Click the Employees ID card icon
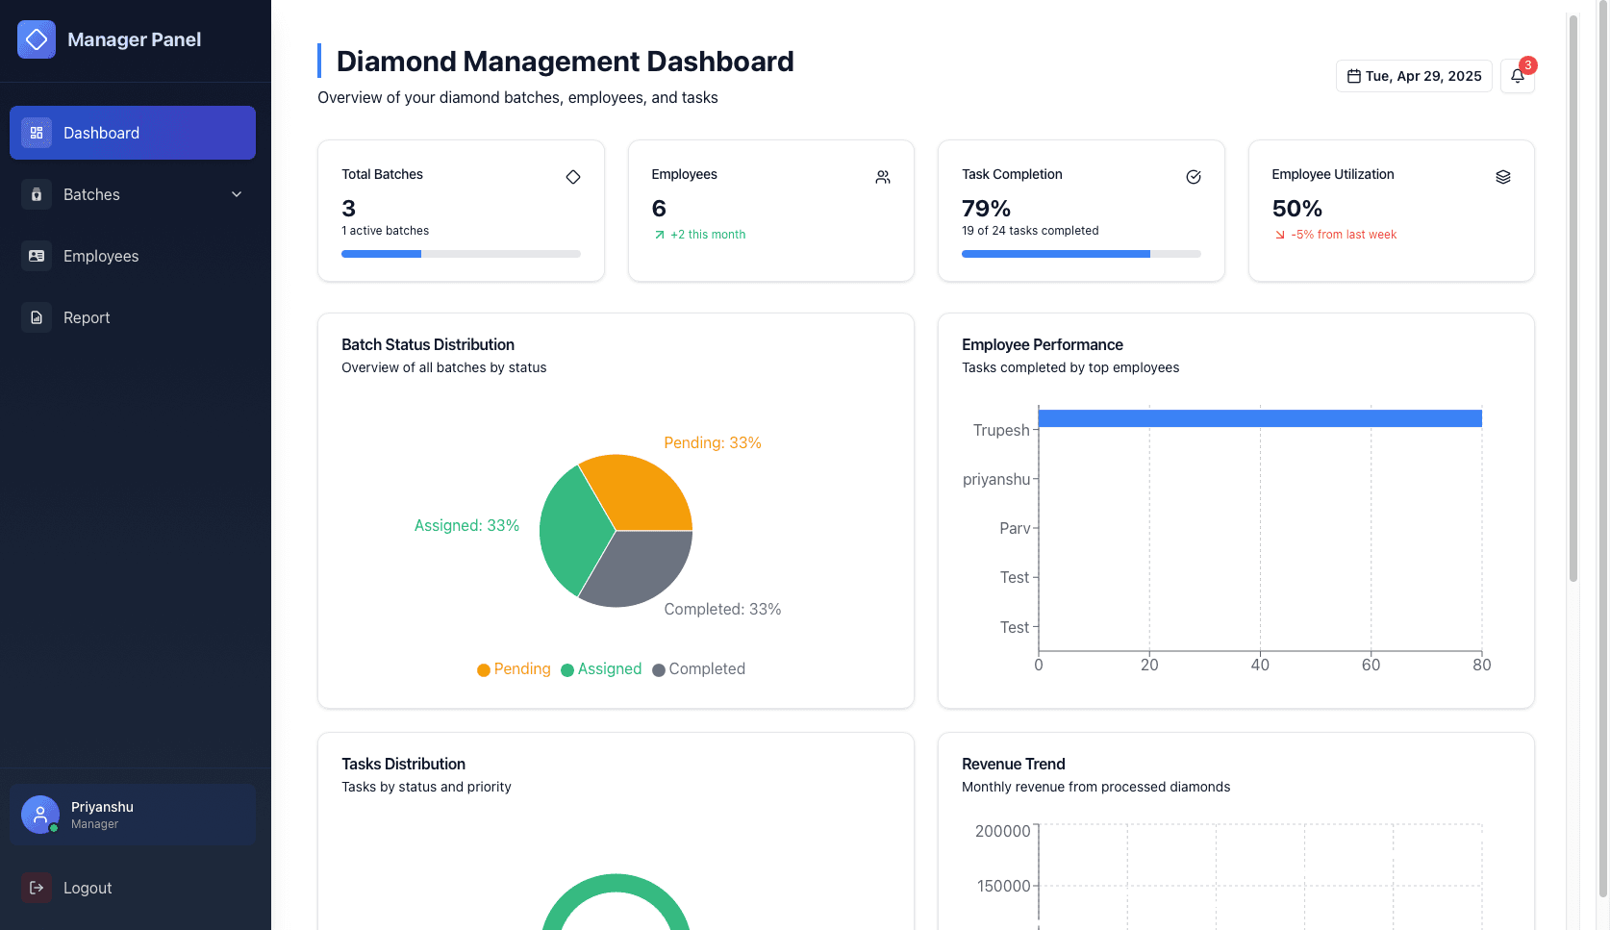The height and width of the screenshot is (930, 1610). point(37,256)
